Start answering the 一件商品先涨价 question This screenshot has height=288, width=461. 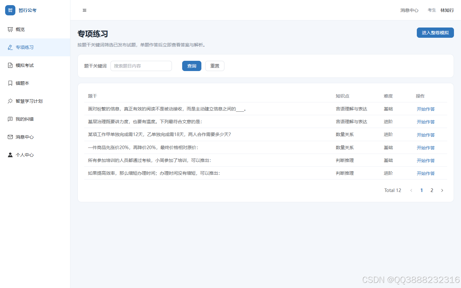[426, 148]
